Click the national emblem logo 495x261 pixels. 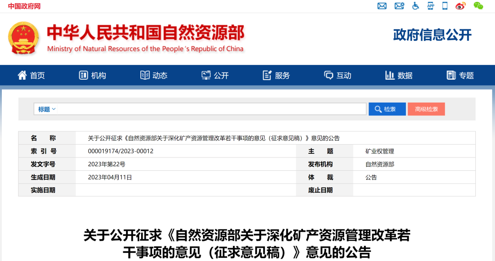click(x=23, y=38)
